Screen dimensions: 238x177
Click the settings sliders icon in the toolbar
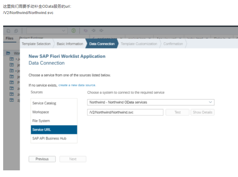coord(86,30)
